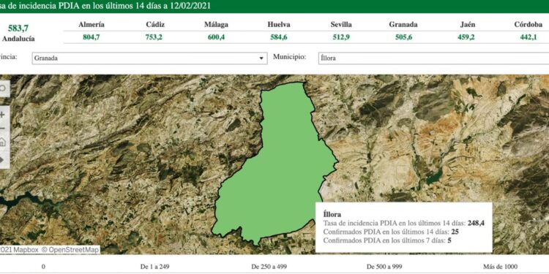
Task: Click Granada's rate value 505,6
Action: point(403,38)
